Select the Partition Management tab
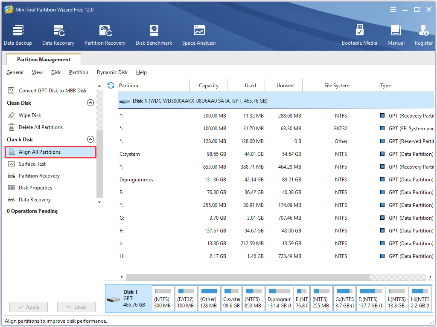Screen dimensions: 437x327 pyautogui.click(x=44, y=59)
